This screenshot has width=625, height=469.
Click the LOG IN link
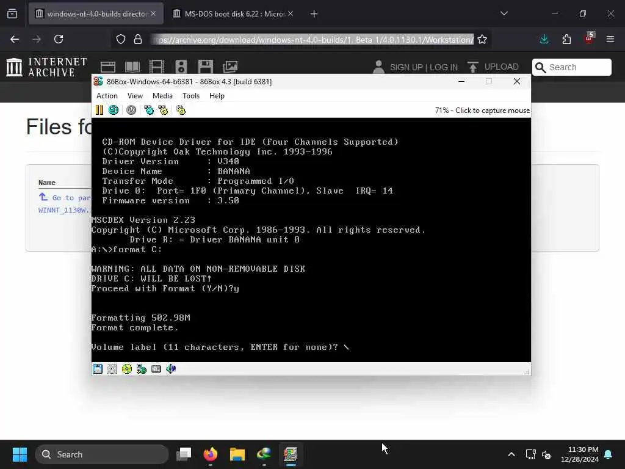point(444,67)
